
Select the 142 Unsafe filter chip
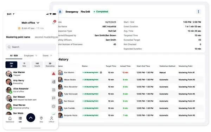tap(37, 65)
